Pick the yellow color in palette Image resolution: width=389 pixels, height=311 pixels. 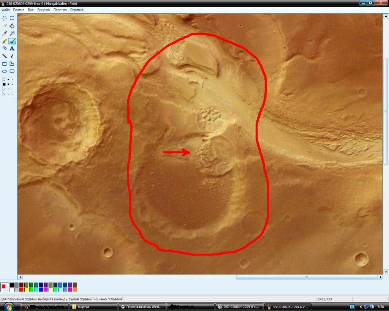(x=26, y=290)
